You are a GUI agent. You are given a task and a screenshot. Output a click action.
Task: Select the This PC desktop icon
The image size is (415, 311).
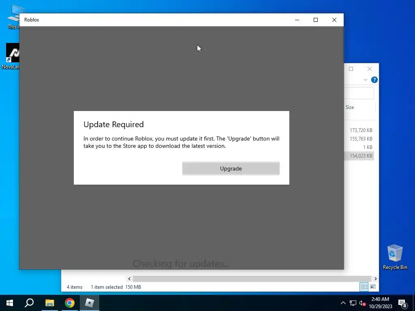tap(13, 17)
